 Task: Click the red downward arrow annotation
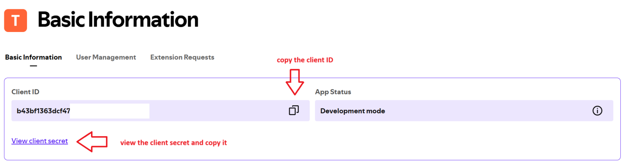coord(295,82)
